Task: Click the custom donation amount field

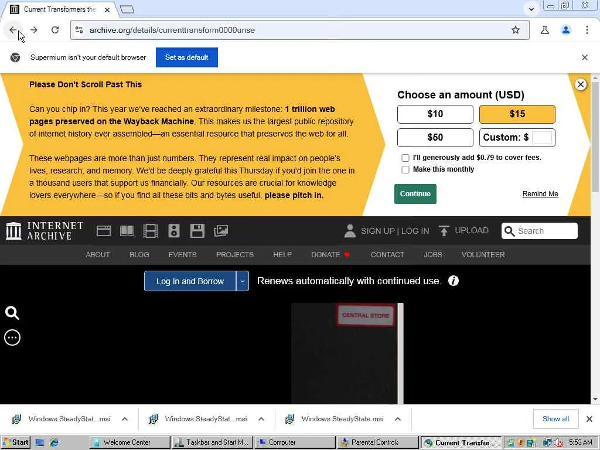Action: [x=542, y=137]
